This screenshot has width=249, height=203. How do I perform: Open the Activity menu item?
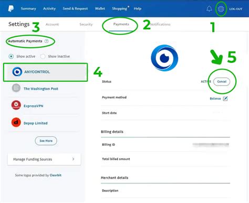[x=49, y=8]
